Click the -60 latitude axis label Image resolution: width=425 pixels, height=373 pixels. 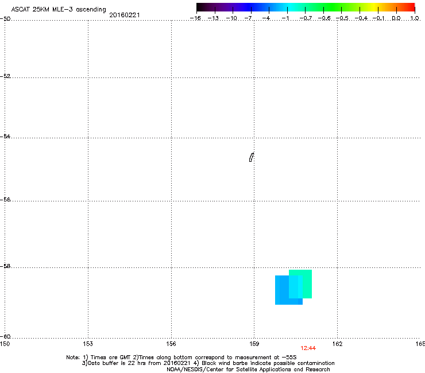point(5,336)
